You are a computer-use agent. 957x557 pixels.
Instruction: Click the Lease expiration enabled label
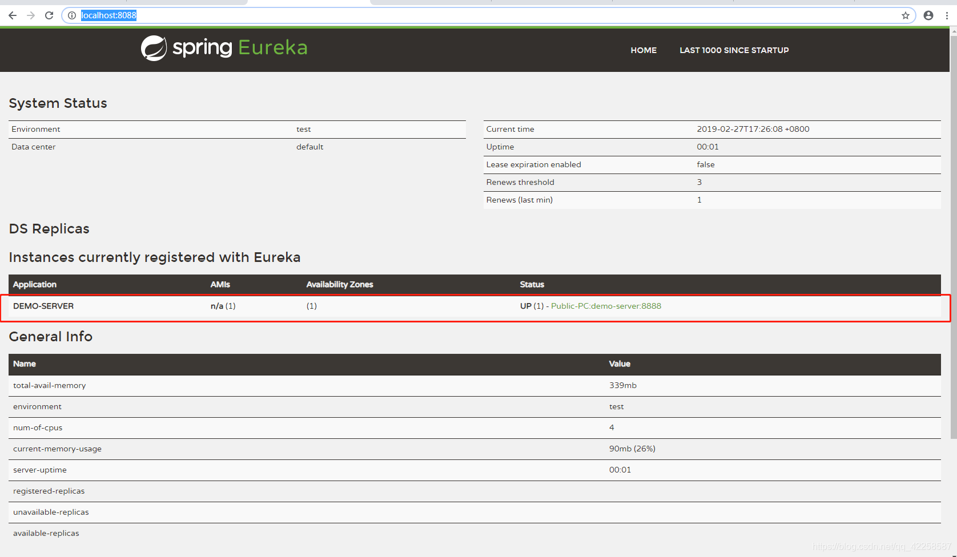[x=534, y=165]
